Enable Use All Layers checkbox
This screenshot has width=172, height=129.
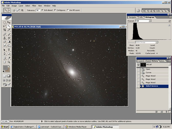pos(68,10)
